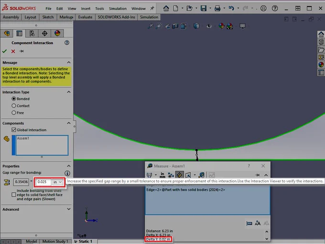The height and width of the screenshot is (244, 325).
Task: Open Section View icon
Action: tap(175, 26)
